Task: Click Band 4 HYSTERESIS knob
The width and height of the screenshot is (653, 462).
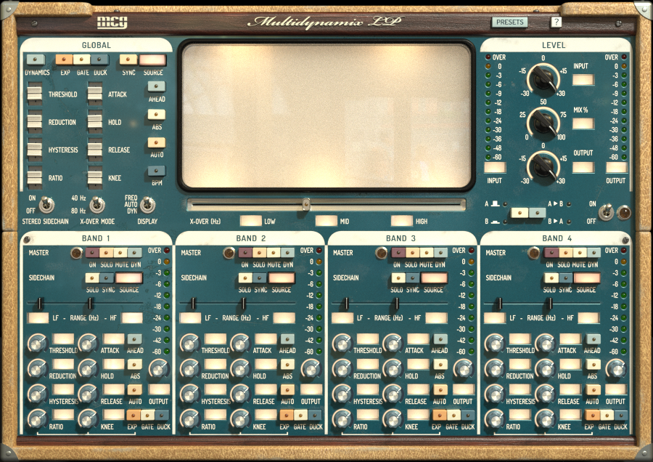Action: pyautogui.click(x=495, y=394)
